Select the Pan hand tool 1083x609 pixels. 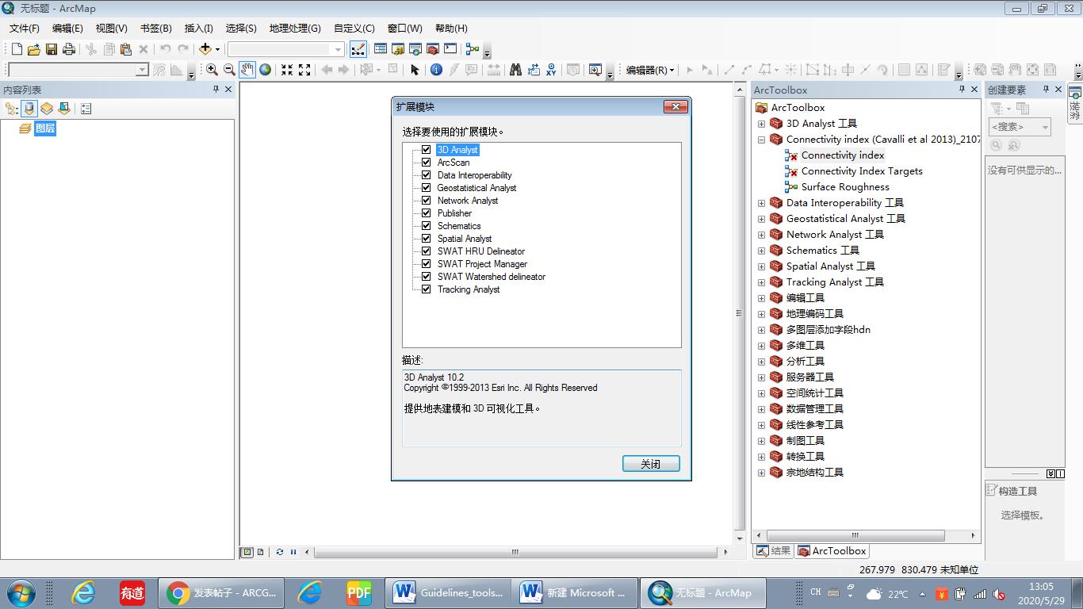(247, 70)
